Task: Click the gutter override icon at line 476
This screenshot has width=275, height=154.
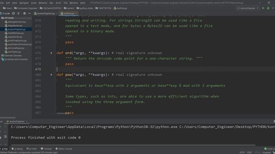Action: pos(51,53)
